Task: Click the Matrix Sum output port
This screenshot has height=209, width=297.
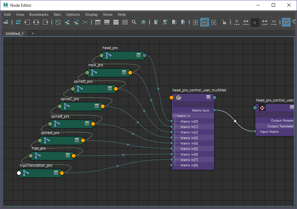Action: (214, 110)
